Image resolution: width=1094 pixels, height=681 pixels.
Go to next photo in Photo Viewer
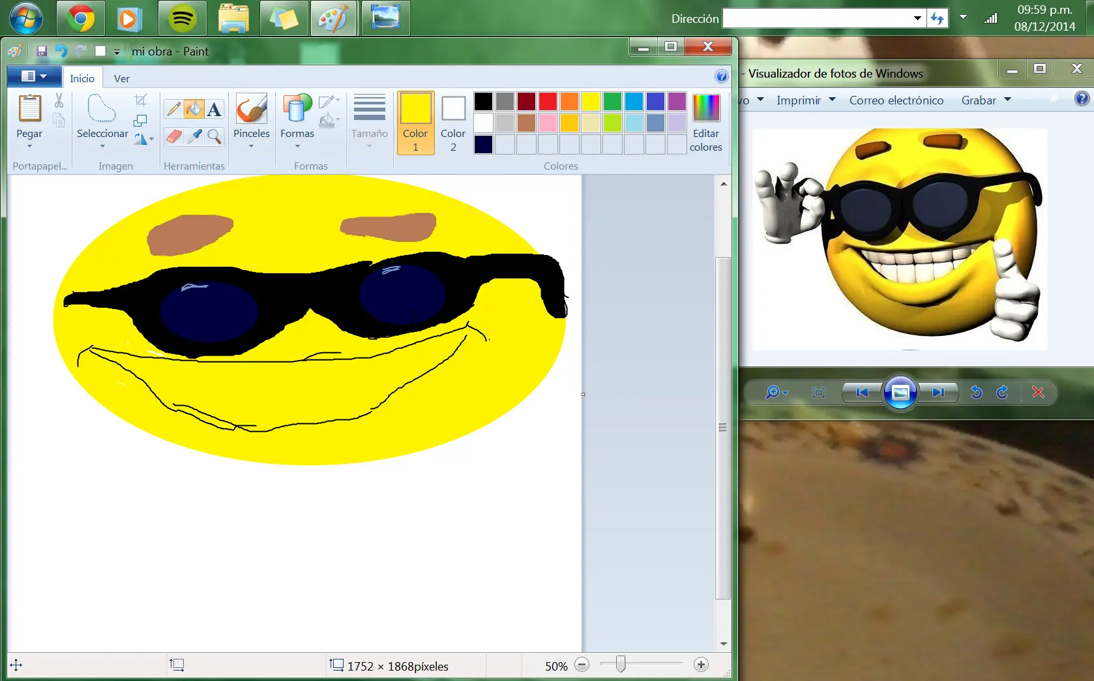tap(938, 392)
